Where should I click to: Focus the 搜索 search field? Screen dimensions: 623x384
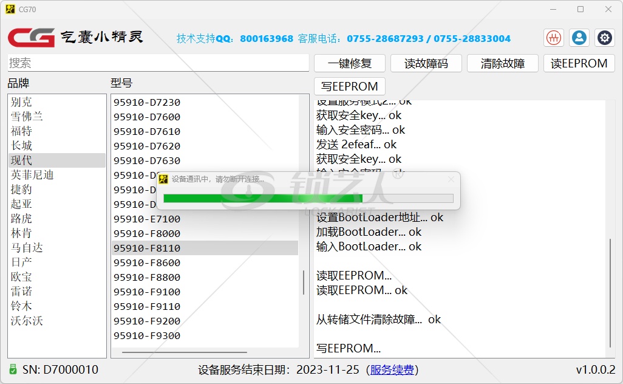[x=158, y=63]
